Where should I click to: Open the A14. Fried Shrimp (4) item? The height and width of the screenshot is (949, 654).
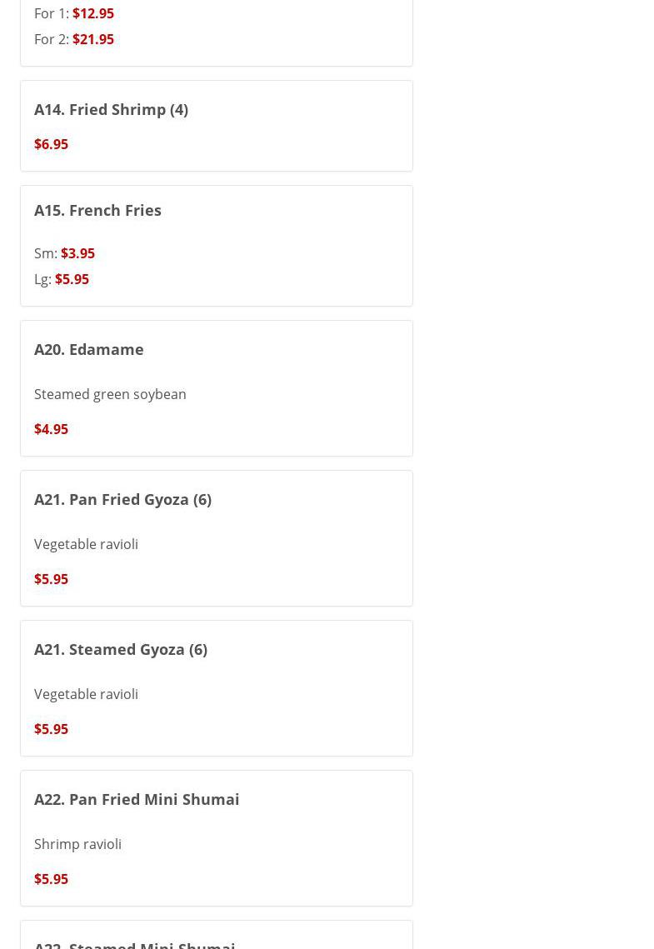(x=111, y=109)
